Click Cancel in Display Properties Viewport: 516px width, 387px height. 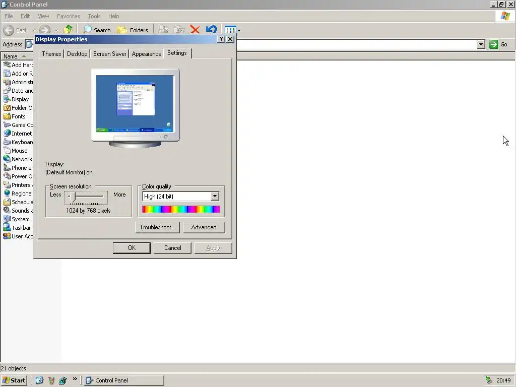pos(172,248)
